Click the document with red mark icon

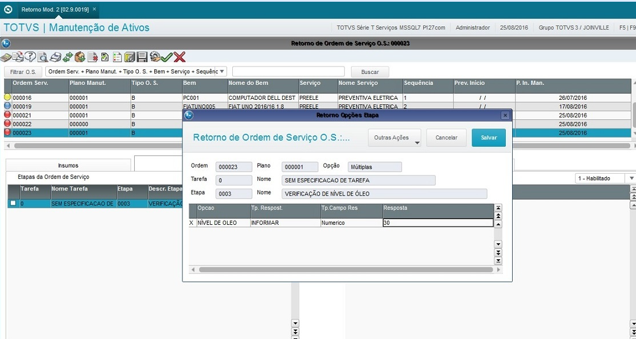(x=92, y=57)
